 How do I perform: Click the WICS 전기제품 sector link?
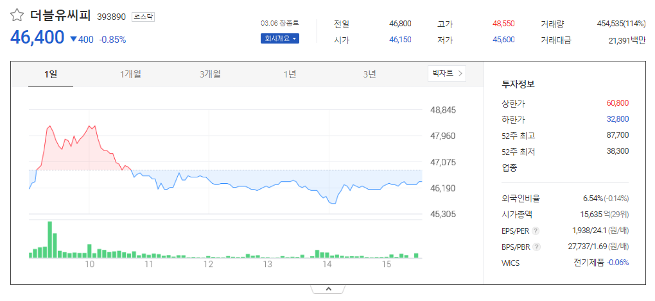pyautogui.click(x=589, y=263)
